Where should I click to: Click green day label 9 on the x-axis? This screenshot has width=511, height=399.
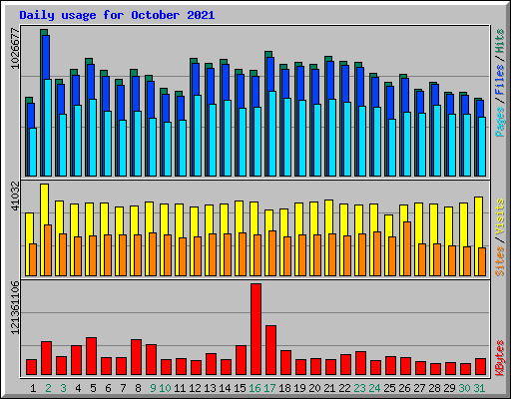(153, 388)
